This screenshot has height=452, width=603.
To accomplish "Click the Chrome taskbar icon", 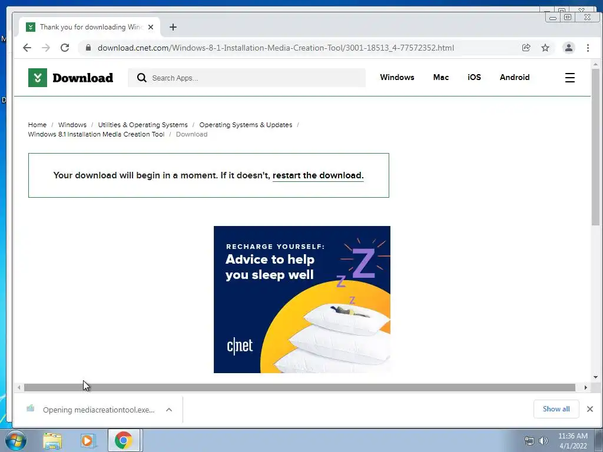I will 124,440.
